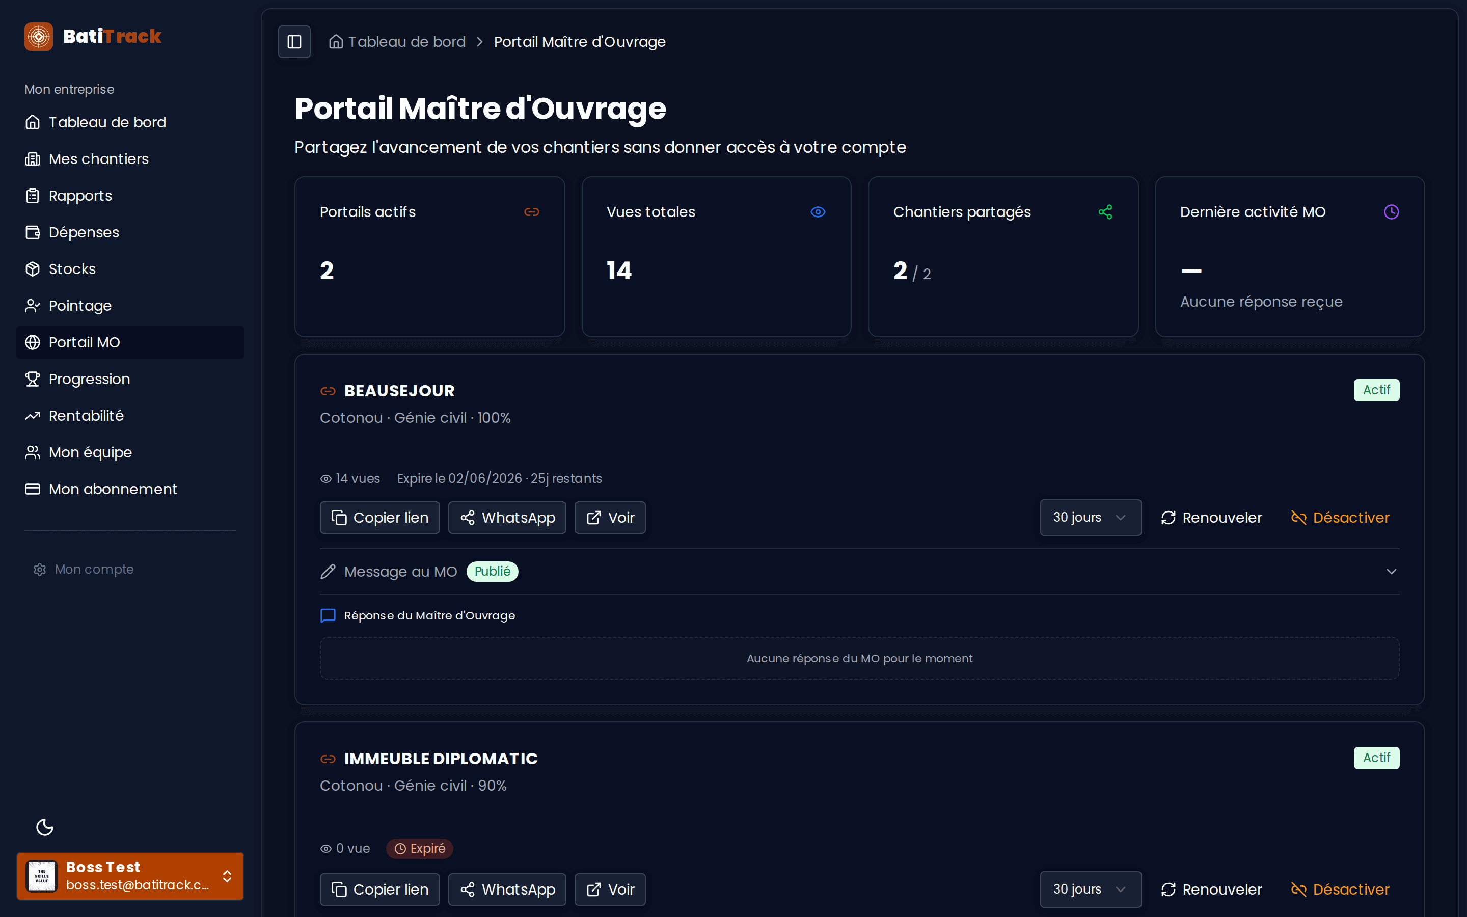Open the Pointage page

click(x=130, y=306)
